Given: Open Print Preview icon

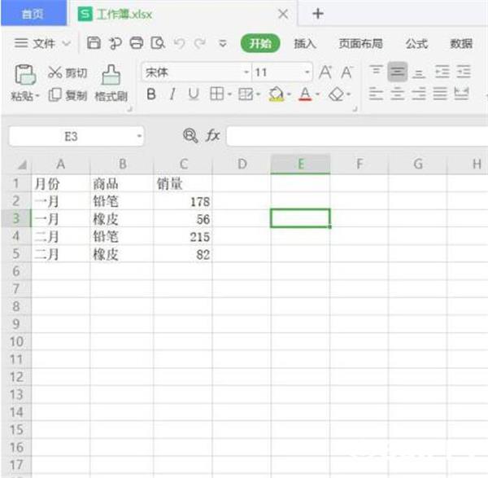Looking at the screenshot, I should pyautogui.click(x=158, y=43).
